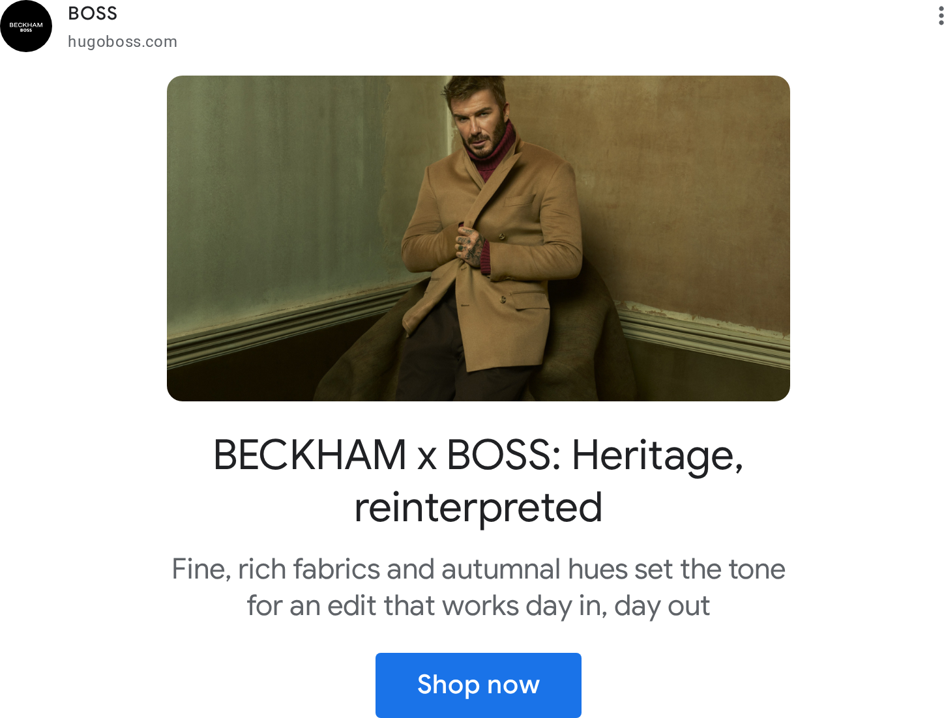Viewport: 944px width, 718px height.
Task: Click the BOSS advertiser name
Action: pyautogui.click(x=93, y=13)
